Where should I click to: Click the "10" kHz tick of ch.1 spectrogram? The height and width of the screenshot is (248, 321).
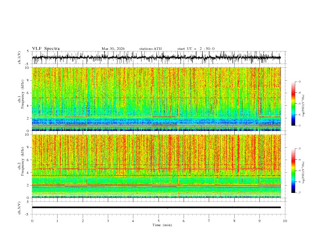(27, 68)
